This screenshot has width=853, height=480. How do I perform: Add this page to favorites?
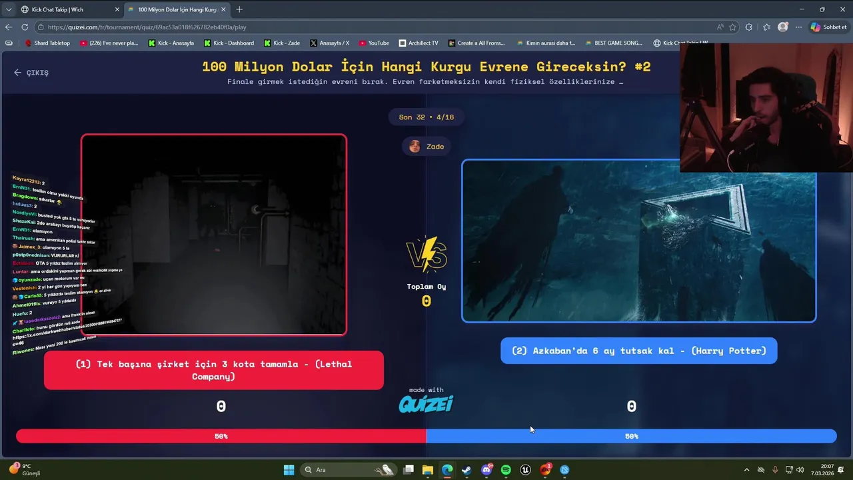click(733, 27)
